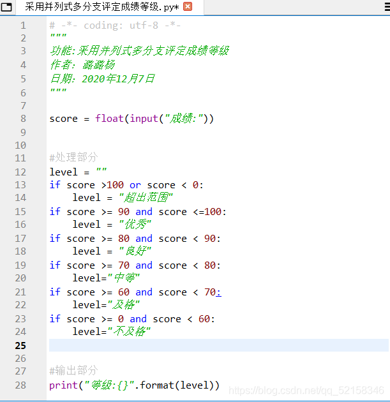Click line number 1 in the gutter
The width and height of the screenshot is (390, 402).
(x=23, y=26)
